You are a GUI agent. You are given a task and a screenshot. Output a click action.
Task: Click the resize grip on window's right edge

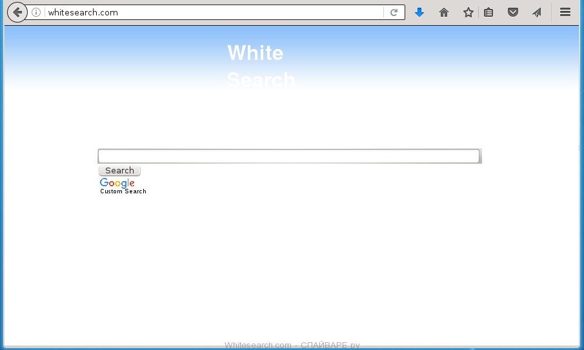pos(579,148)
